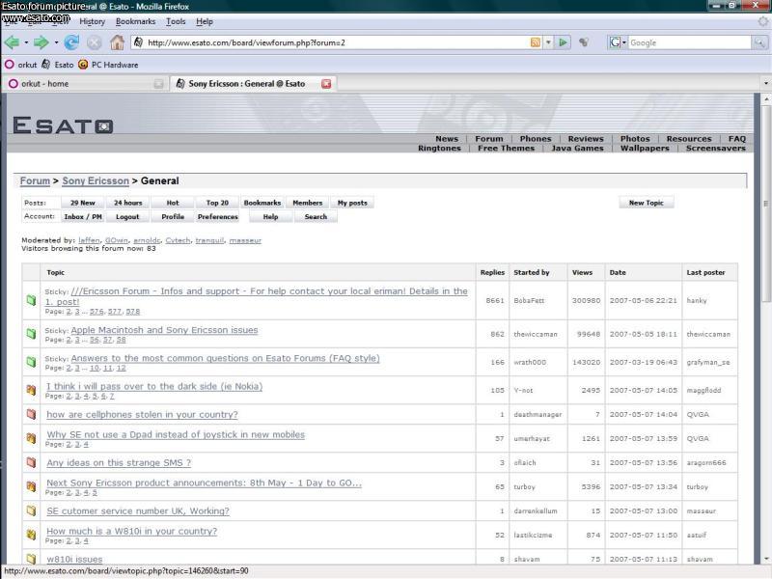Open page 578 of Ericsson Forum sticky
The width and height of the screenshot is (772, 579).
click(133, 312)
